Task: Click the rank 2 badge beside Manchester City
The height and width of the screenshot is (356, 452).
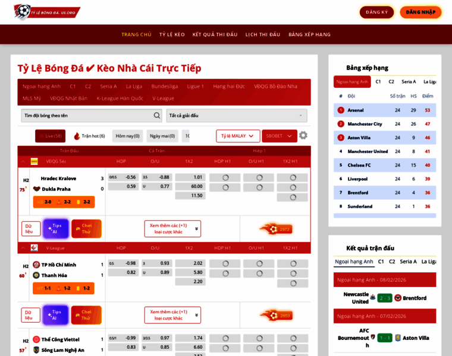Action: (x=341, y=124)
